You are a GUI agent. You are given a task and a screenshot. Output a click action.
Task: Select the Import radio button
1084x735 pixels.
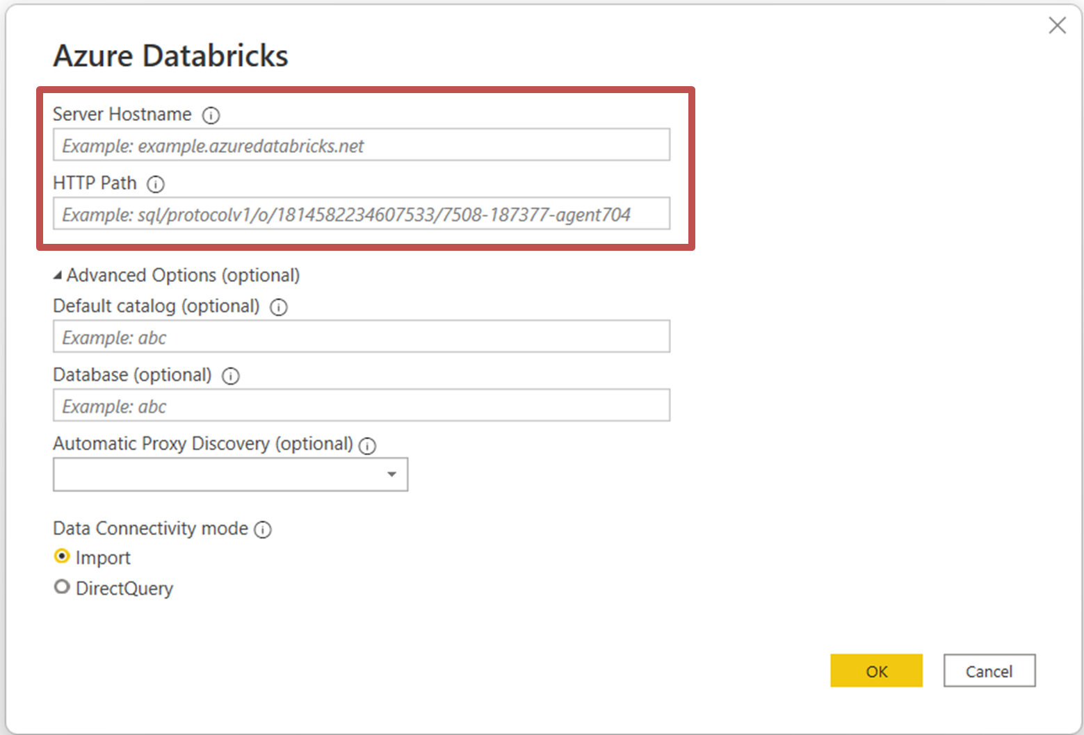pos(62,556)
